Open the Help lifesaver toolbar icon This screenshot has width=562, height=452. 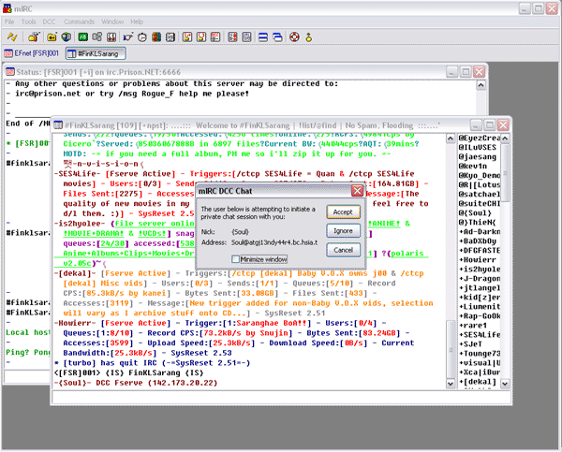pos(295,37)
